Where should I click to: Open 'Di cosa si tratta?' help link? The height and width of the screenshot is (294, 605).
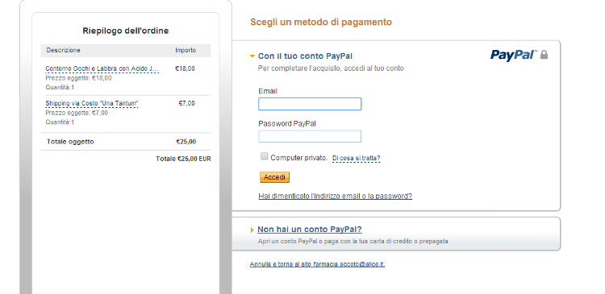point(356,159)
